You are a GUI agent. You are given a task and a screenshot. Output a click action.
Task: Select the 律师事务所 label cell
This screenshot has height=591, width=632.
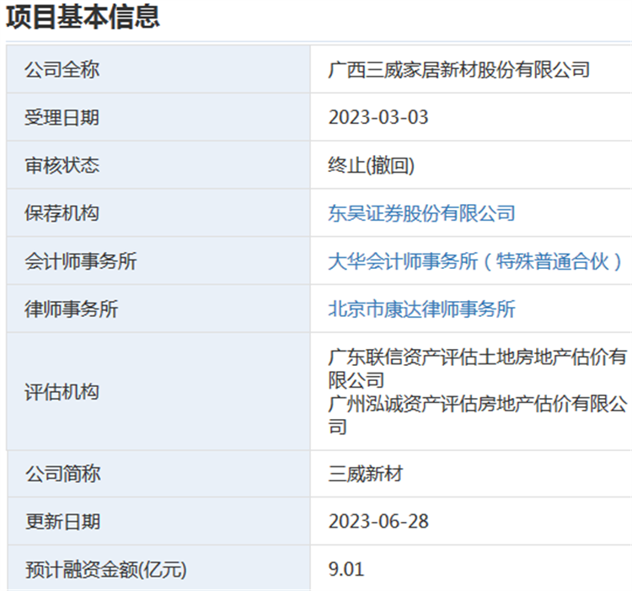(x=158, y=309)
